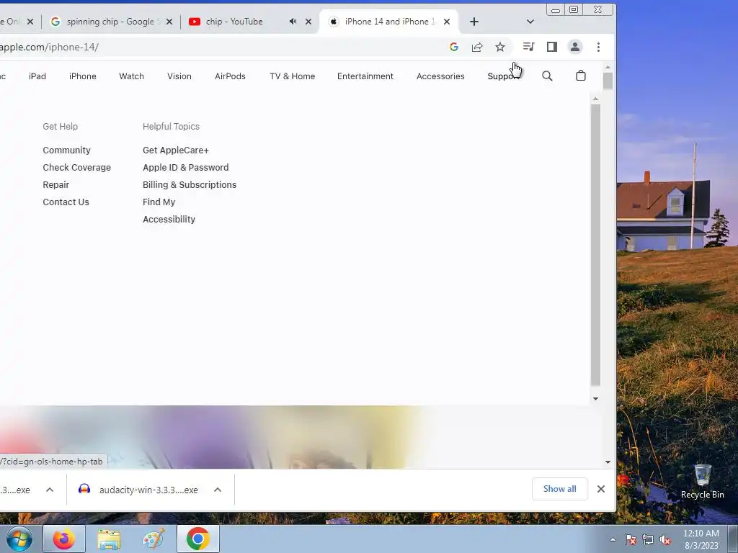The image size is (738, 553).
Task: Open the Accessories menu item
Action: click(440, 76)
